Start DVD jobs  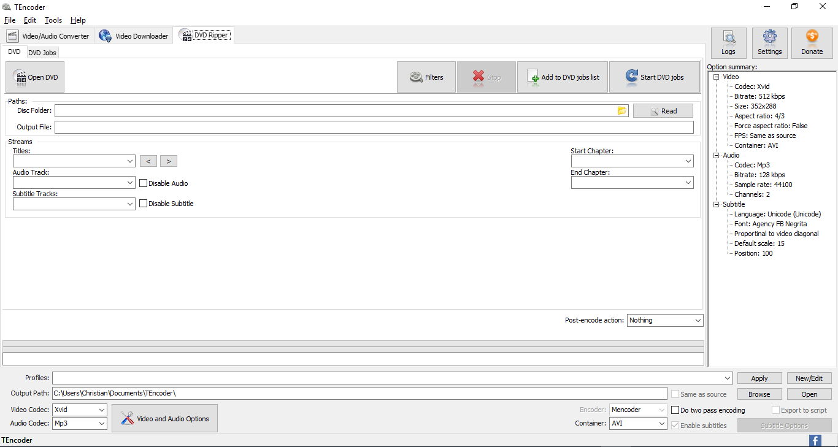point(655,77)
